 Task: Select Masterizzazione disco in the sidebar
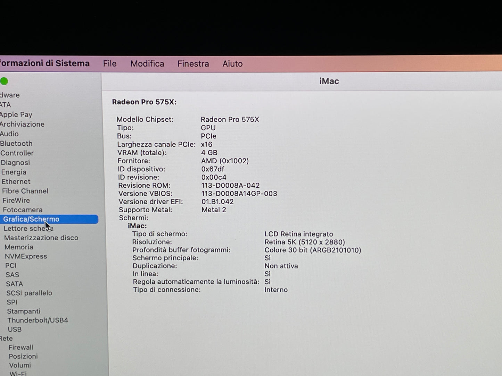tap(41, 238)
